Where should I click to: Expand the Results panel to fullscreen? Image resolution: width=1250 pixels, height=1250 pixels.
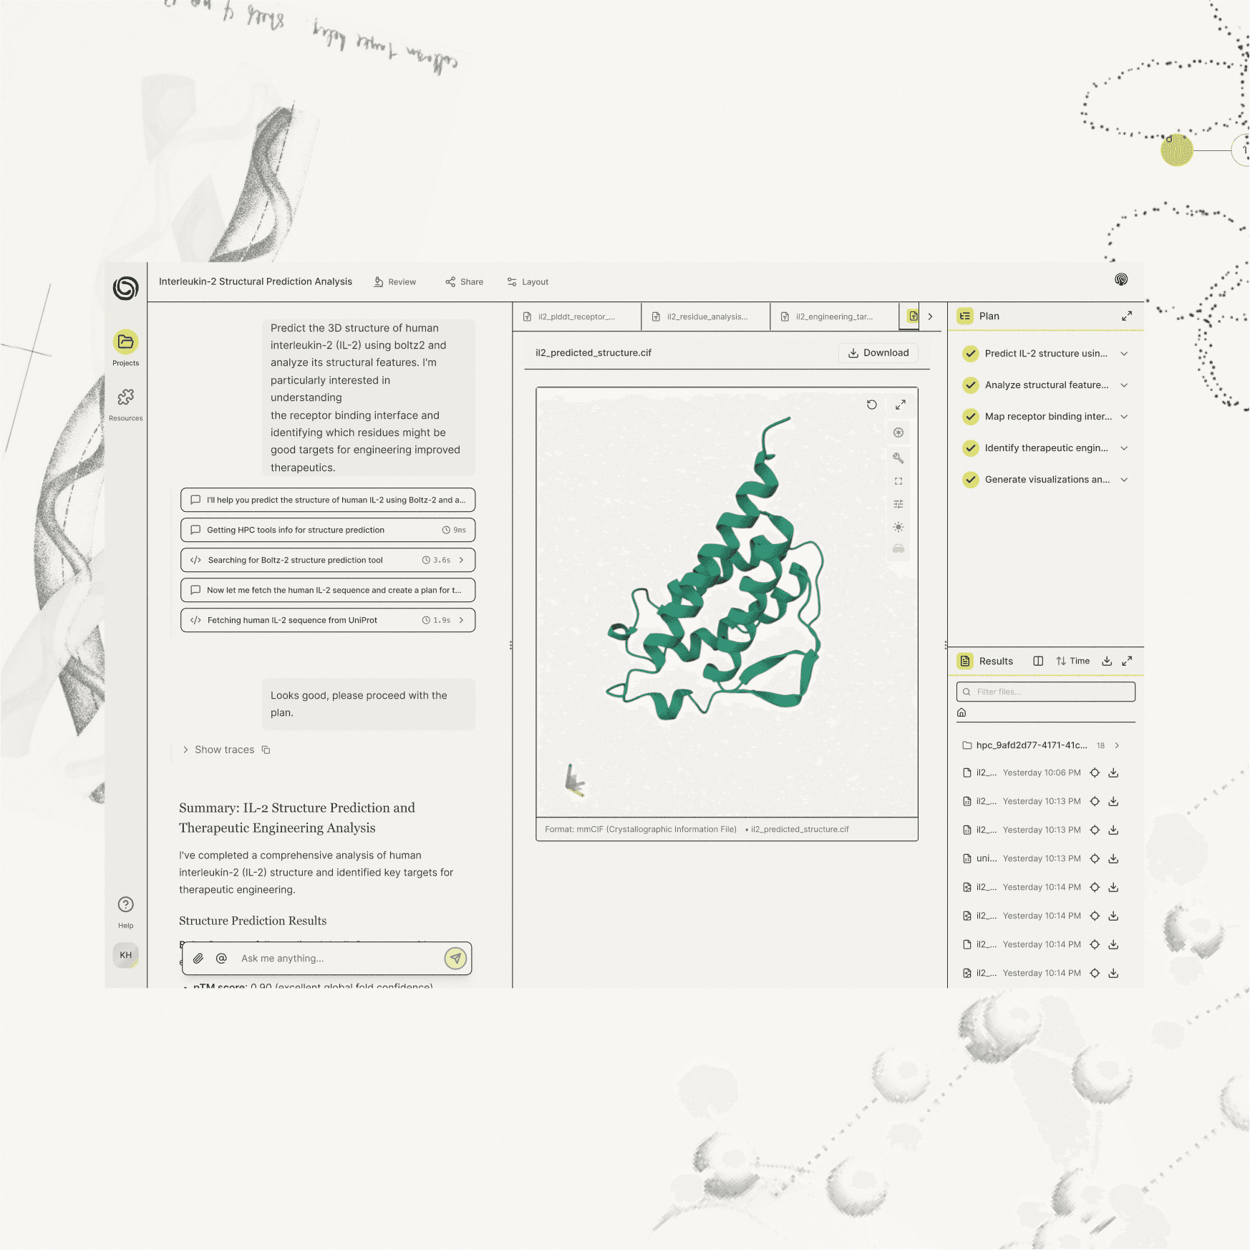1127,662
